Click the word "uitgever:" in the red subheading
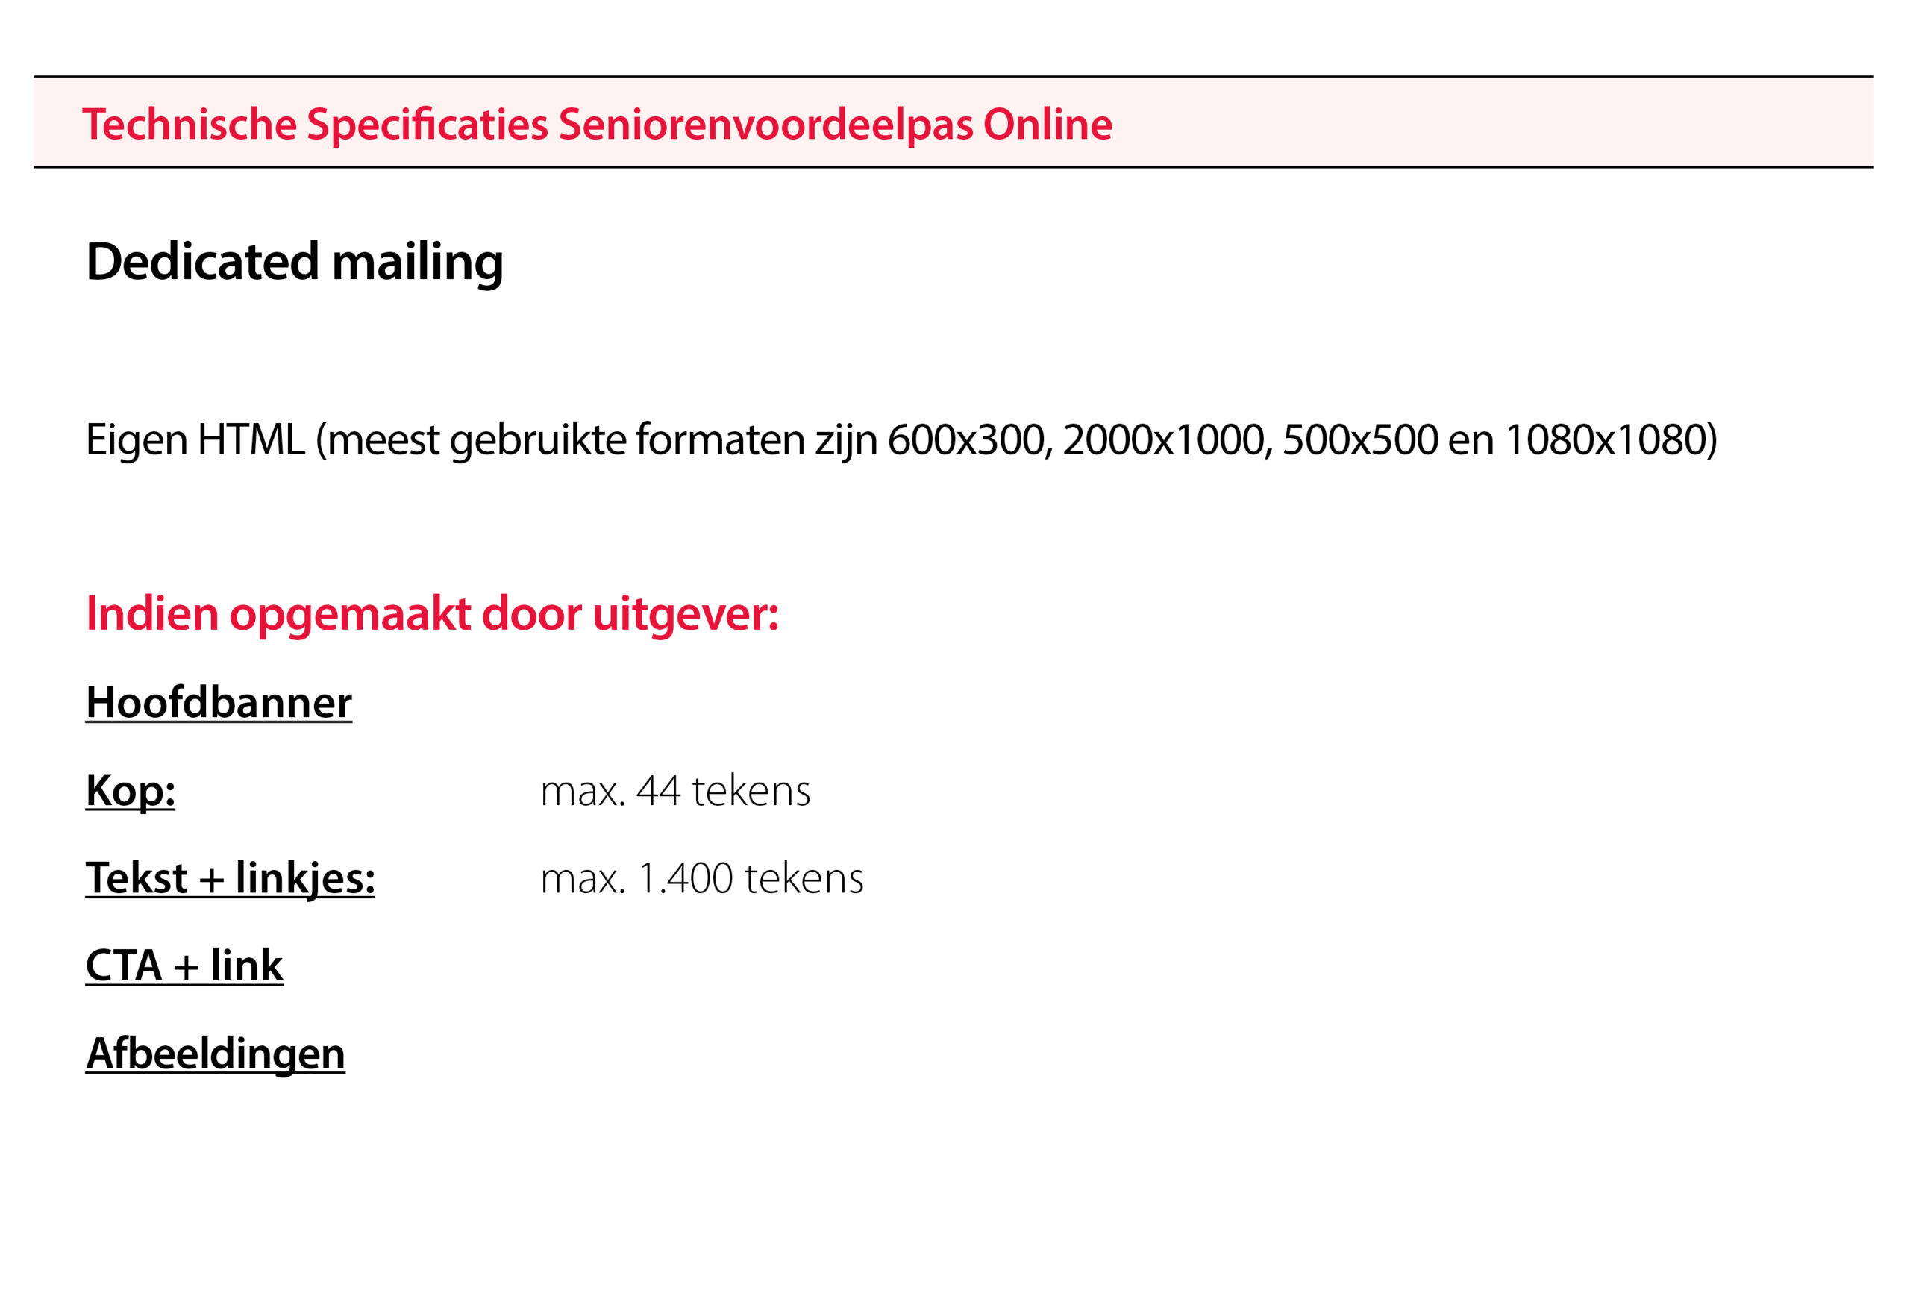 pyautogui.click(x=685, y=613)
